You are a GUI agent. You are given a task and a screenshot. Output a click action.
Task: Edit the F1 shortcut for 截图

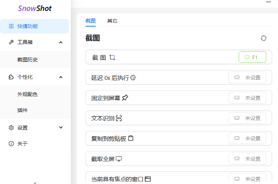pyautogui.click(x=252, y=57)
